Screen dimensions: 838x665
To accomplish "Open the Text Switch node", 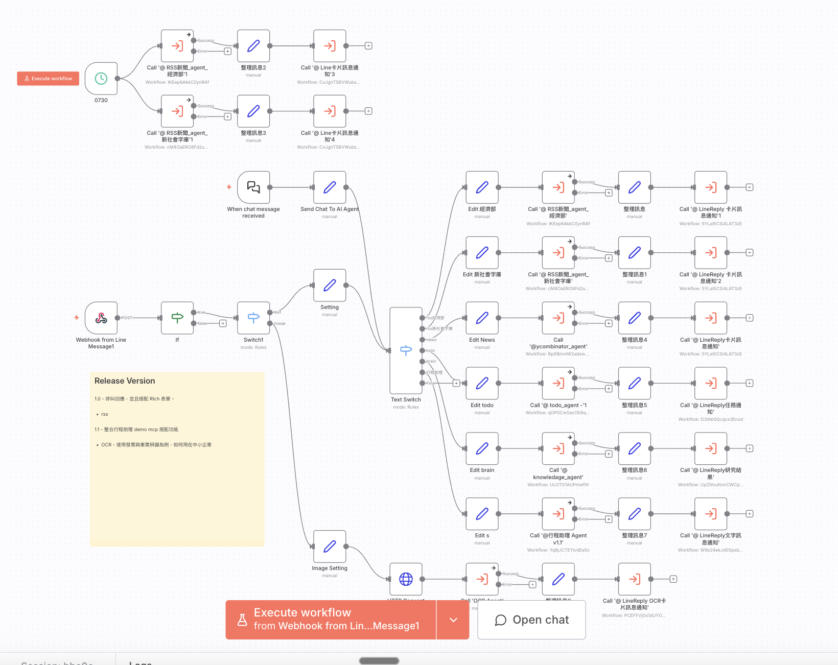I will [406, 350].
